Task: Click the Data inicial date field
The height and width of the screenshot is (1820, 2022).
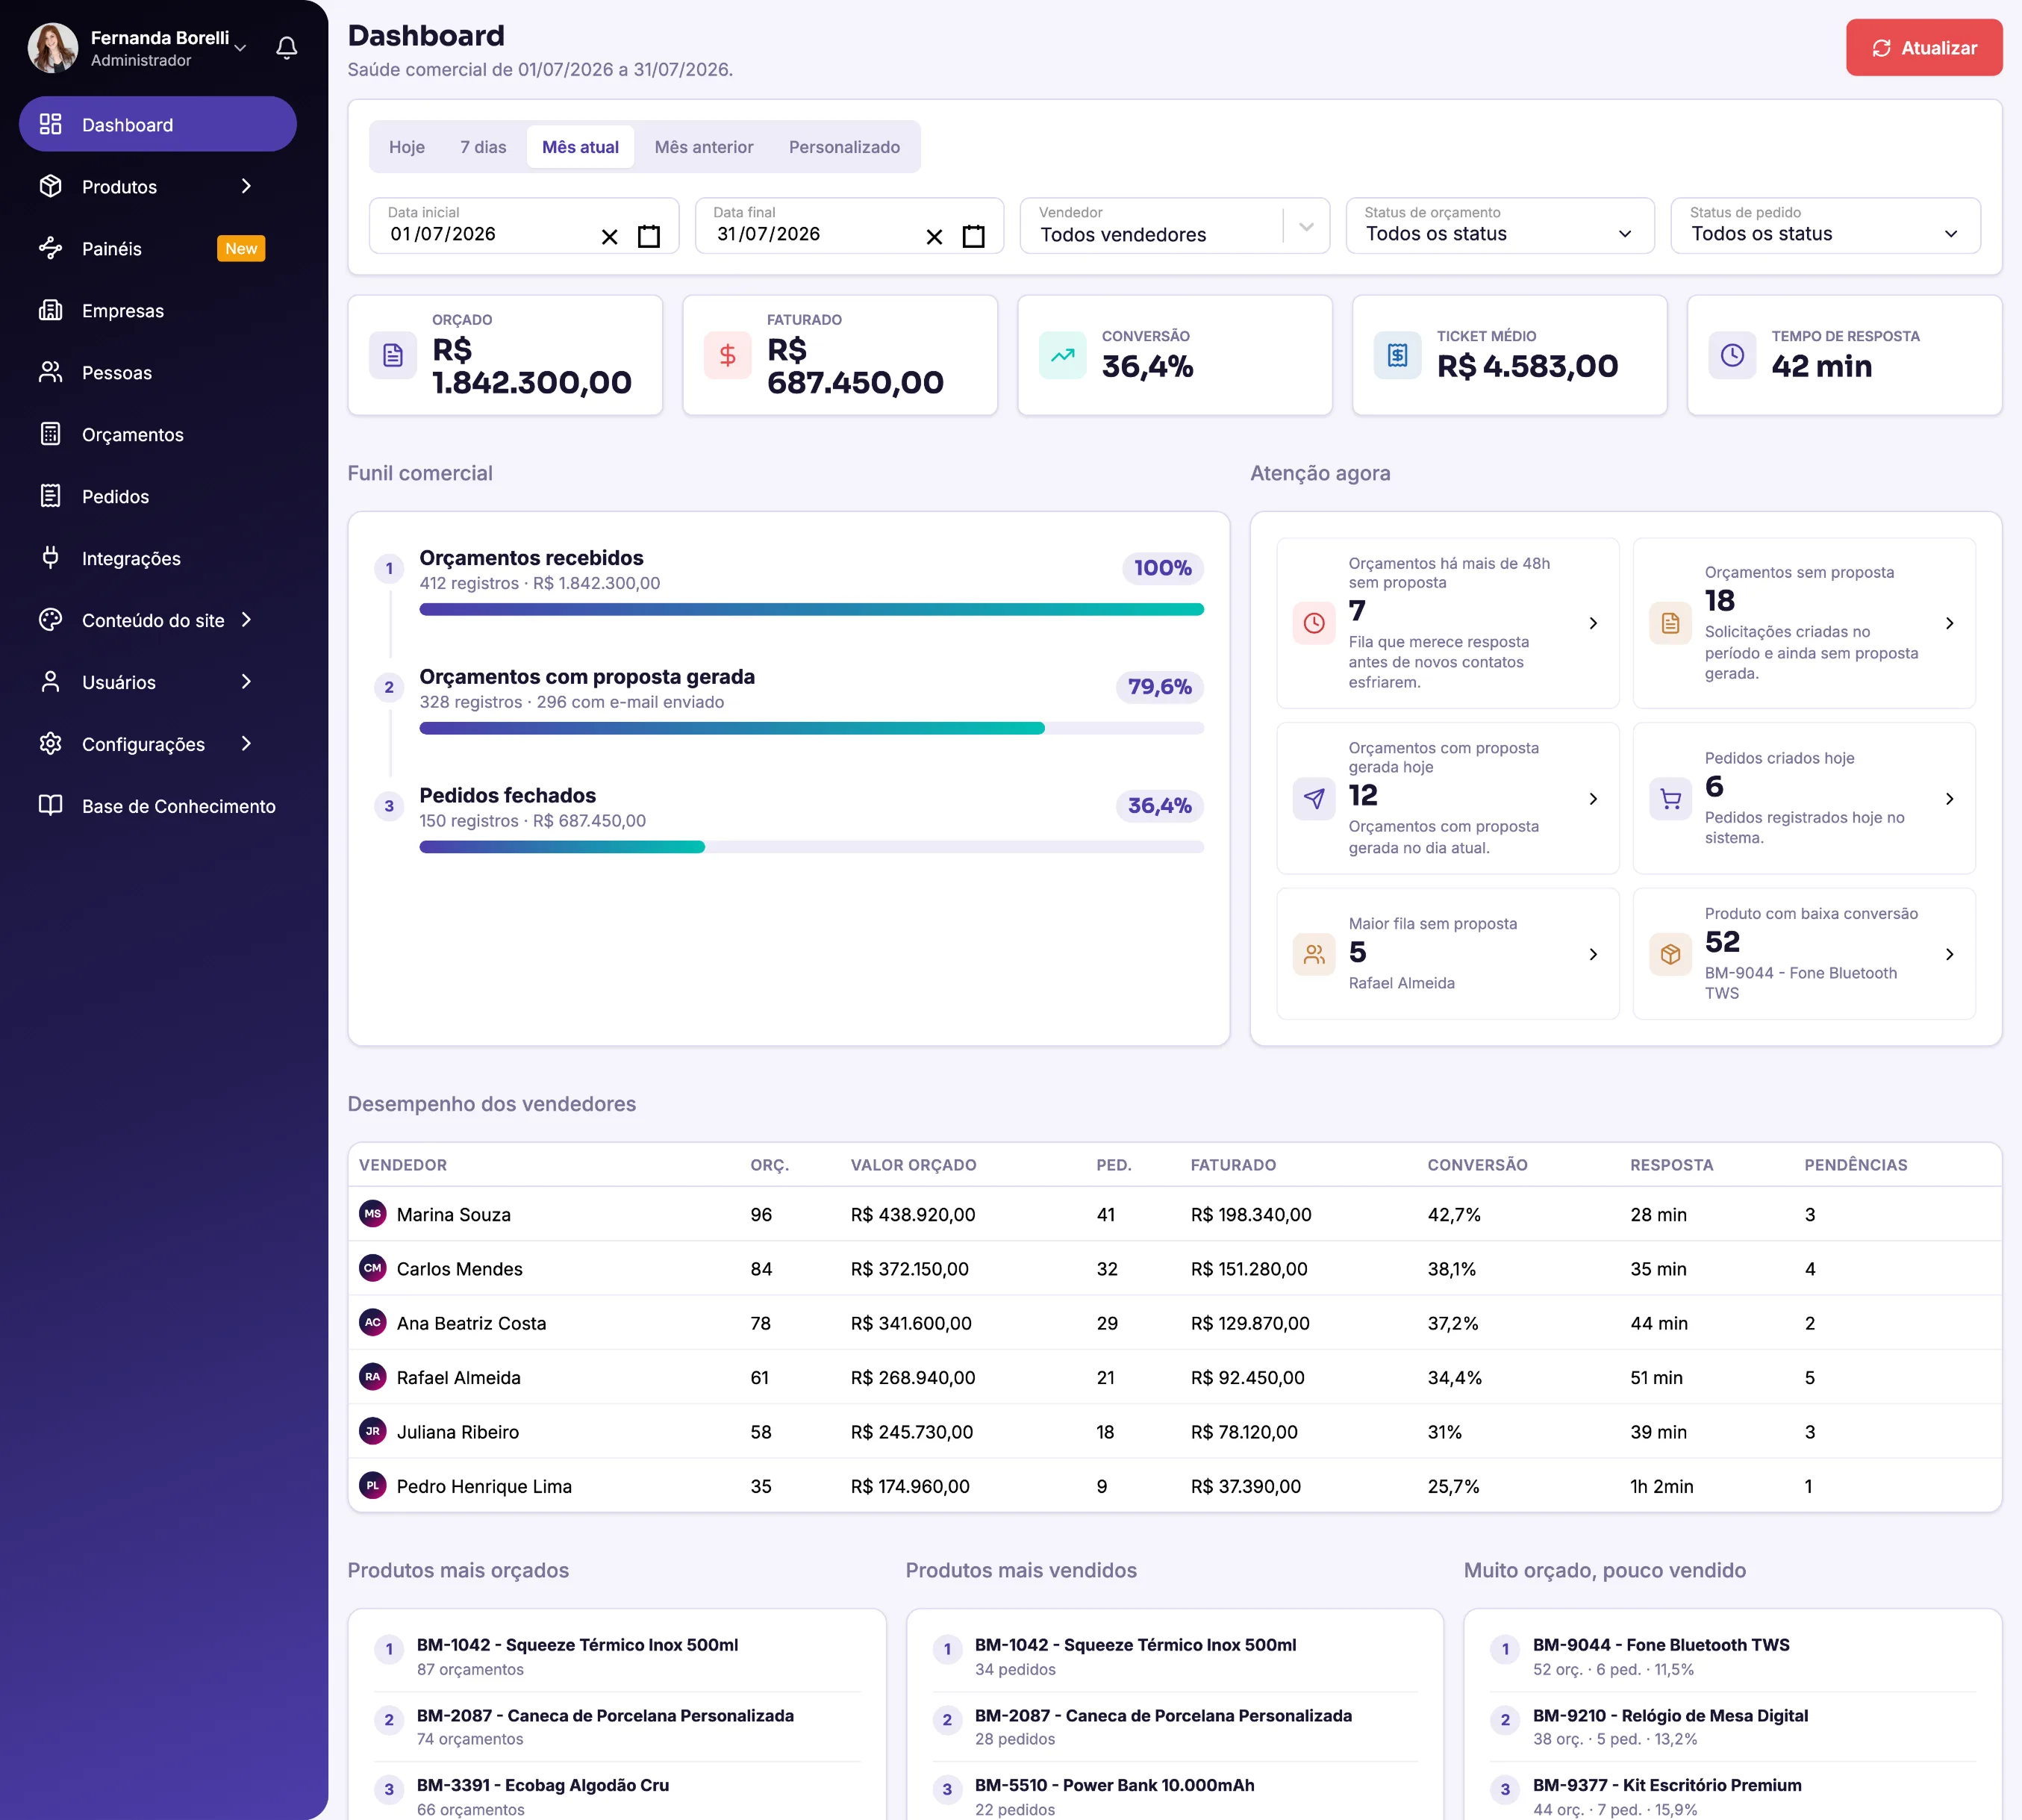Action: click(524, 226)
